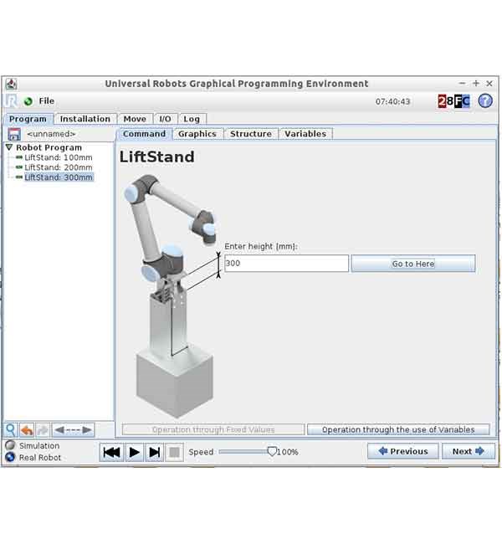Open the Installation tab
This screenshot has height=544, width=502.
[85, 119]
